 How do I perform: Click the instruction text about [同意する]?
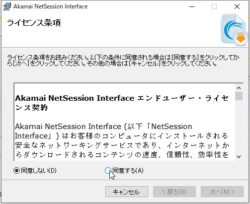coord(123,61)
